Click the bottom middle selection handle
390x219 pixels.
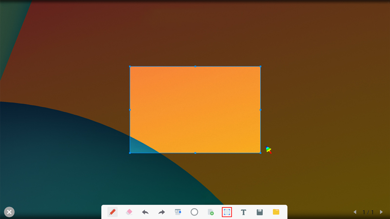point(195,153)
